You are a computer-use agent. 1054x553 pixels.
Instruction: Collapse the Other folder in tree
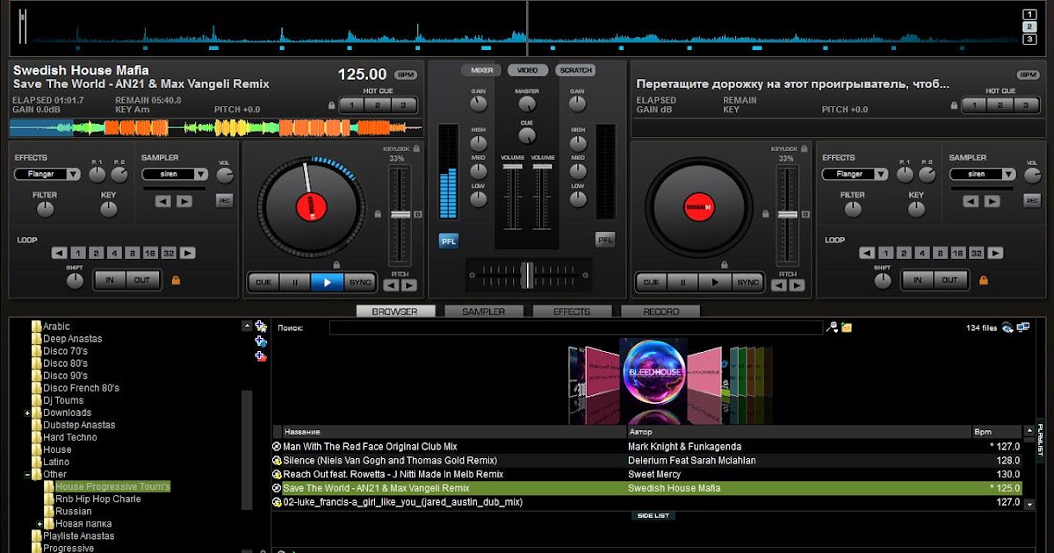point(28,475)
